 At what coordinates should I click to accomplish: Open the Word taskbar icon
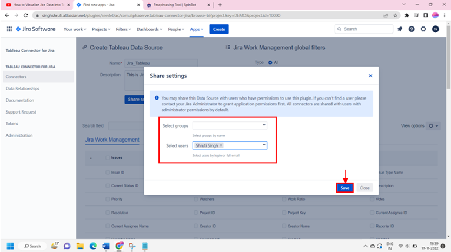tap(106, 246)
